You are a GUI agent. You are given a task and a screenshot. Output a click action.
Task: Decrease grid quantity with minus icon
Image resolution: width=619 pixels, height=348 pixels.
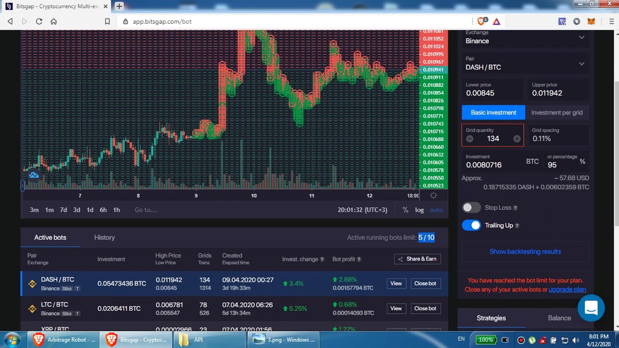point(470,139)
